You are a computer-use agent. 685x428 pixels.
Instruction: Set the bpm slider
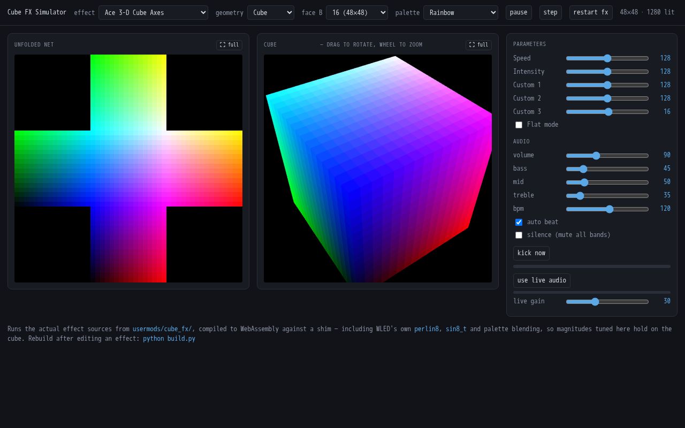pos(607,209)
